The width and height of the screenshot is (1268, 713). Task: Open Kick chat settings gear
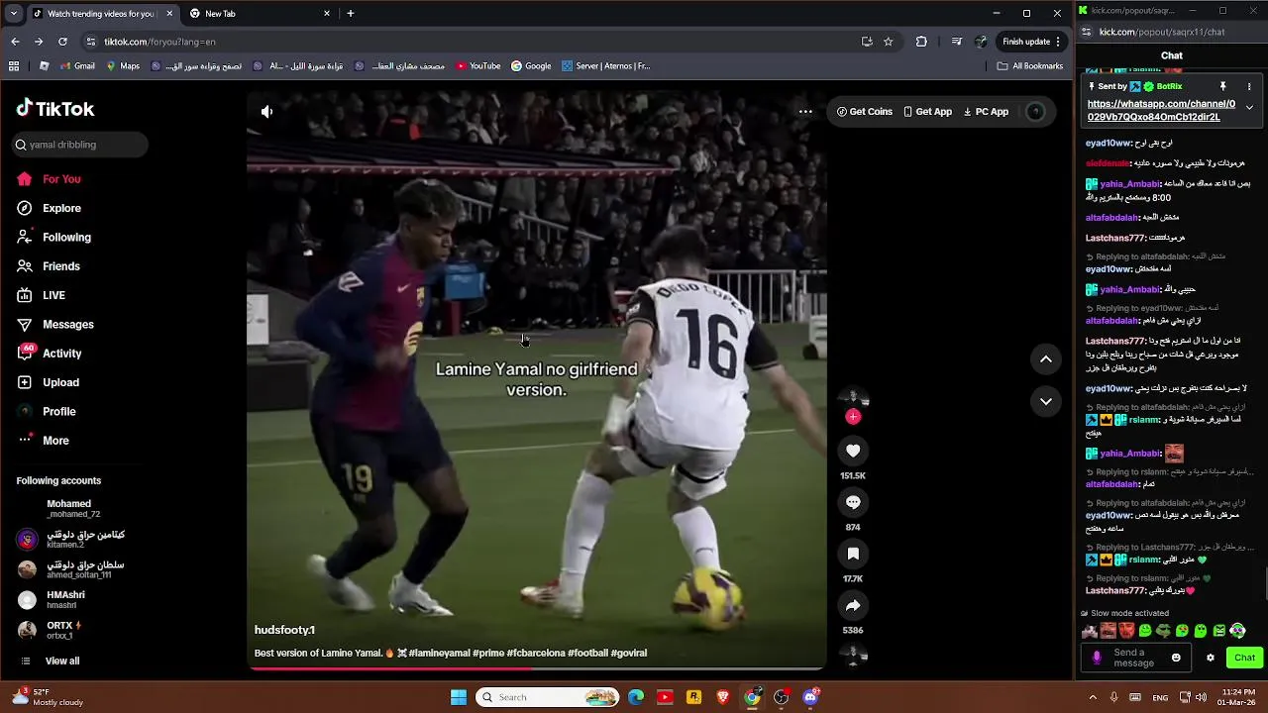[1210, 658]
